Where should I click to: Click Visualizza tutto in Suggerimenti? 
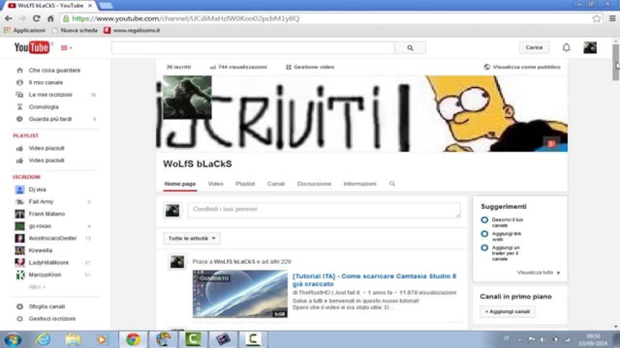coord(538,273)
